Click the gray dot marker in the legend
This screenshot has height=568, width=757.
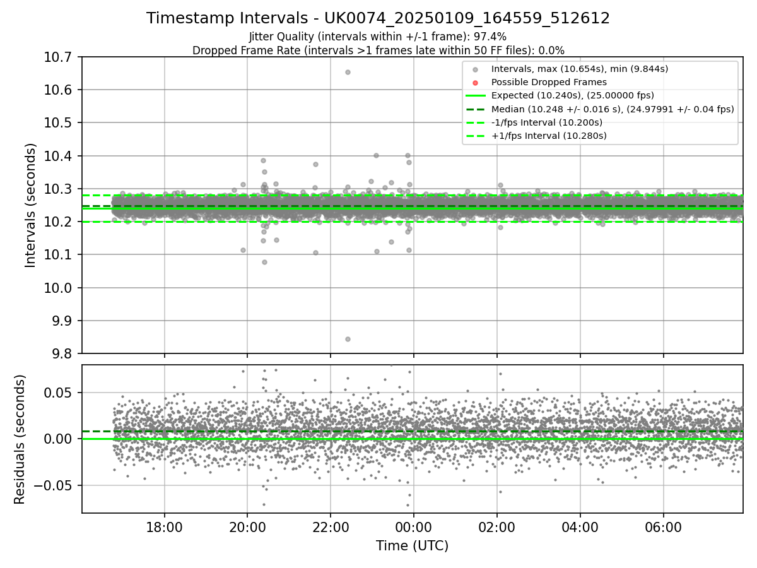pos(476,69)
